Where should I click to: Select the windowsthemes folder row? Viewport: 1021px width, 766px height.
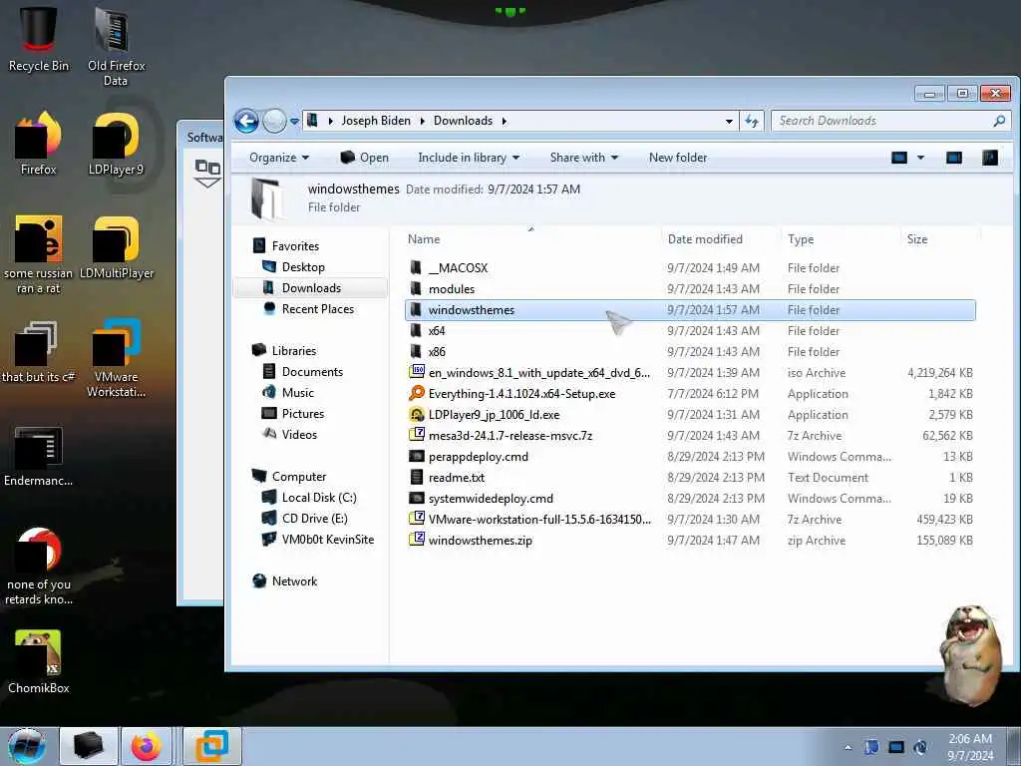click(x=690, y=310)
